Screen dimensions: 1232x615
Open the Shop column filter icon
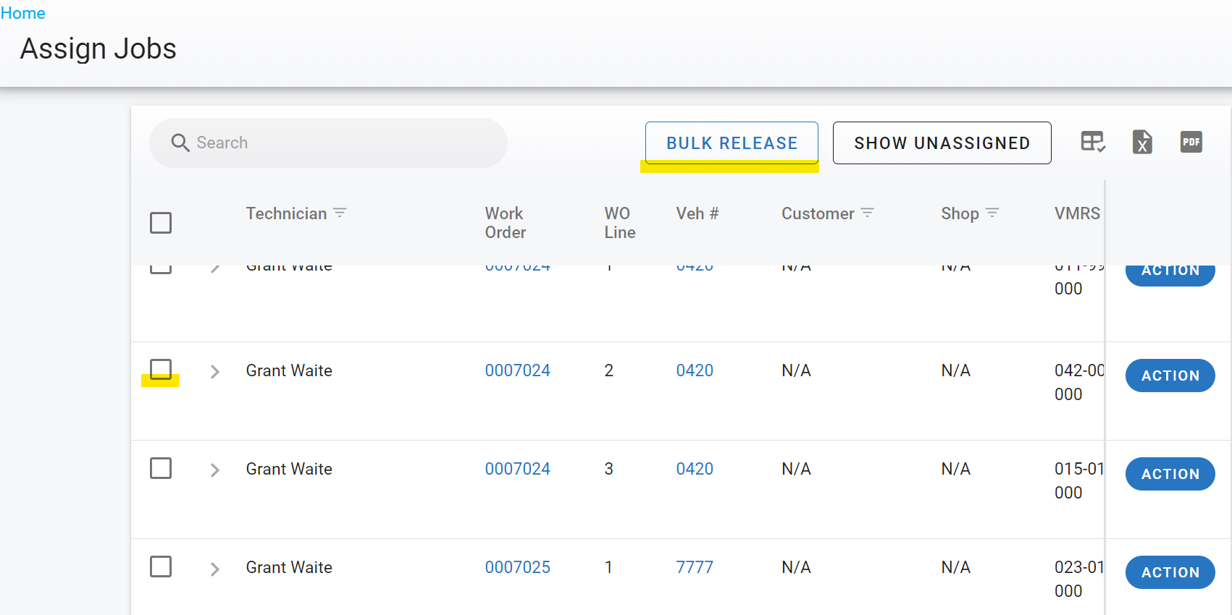tap(992, 213)
